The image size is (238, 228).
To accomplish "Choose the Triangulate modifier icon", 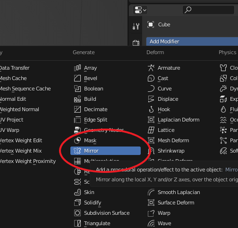I will [x=77, y=223].
